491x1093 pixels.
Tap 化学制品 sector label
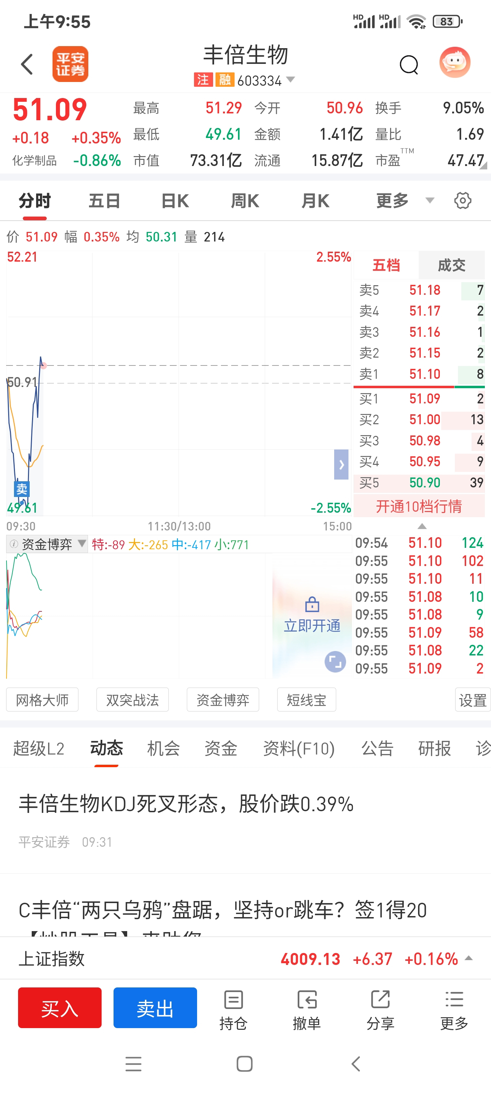click(34, 161)
